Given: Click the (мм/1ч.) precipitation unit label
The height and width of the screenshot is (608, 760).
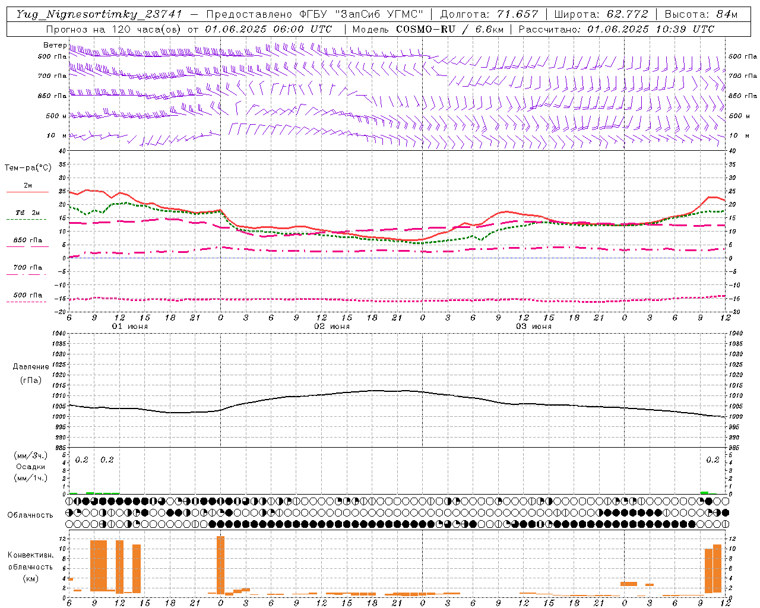Looking at the screenshot, I should pos(30,478).
